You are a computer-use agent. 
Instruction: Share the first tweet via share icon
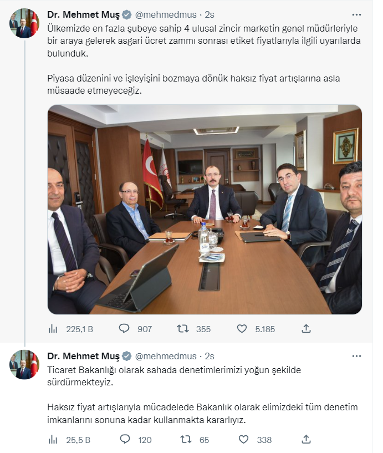306,328
